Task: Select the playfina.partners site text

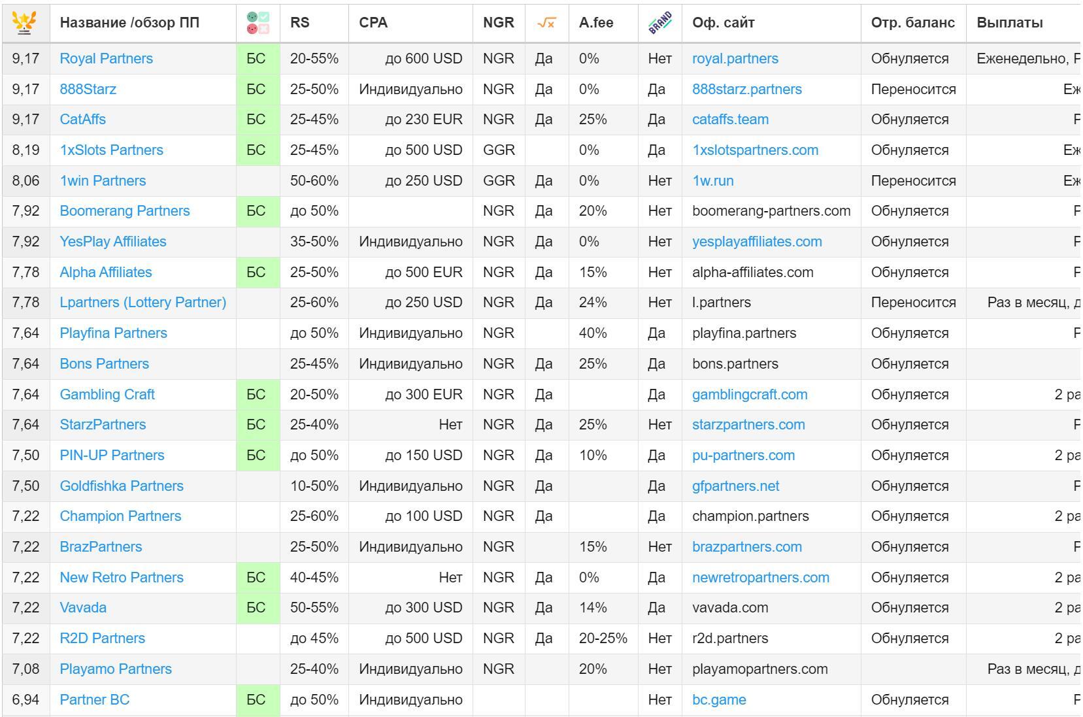Action: click(x=744, y=333)
